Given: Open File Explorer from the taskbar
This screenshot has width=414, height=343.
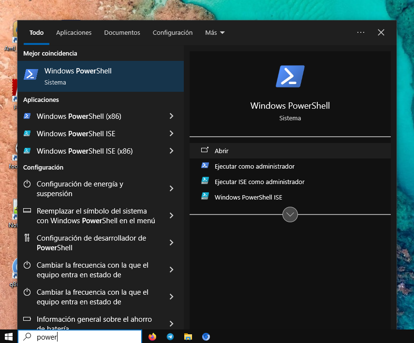Looking at the screenshot, I should [188, 337].
